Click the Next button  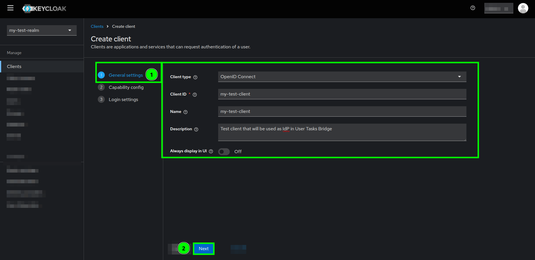(204, 249)
